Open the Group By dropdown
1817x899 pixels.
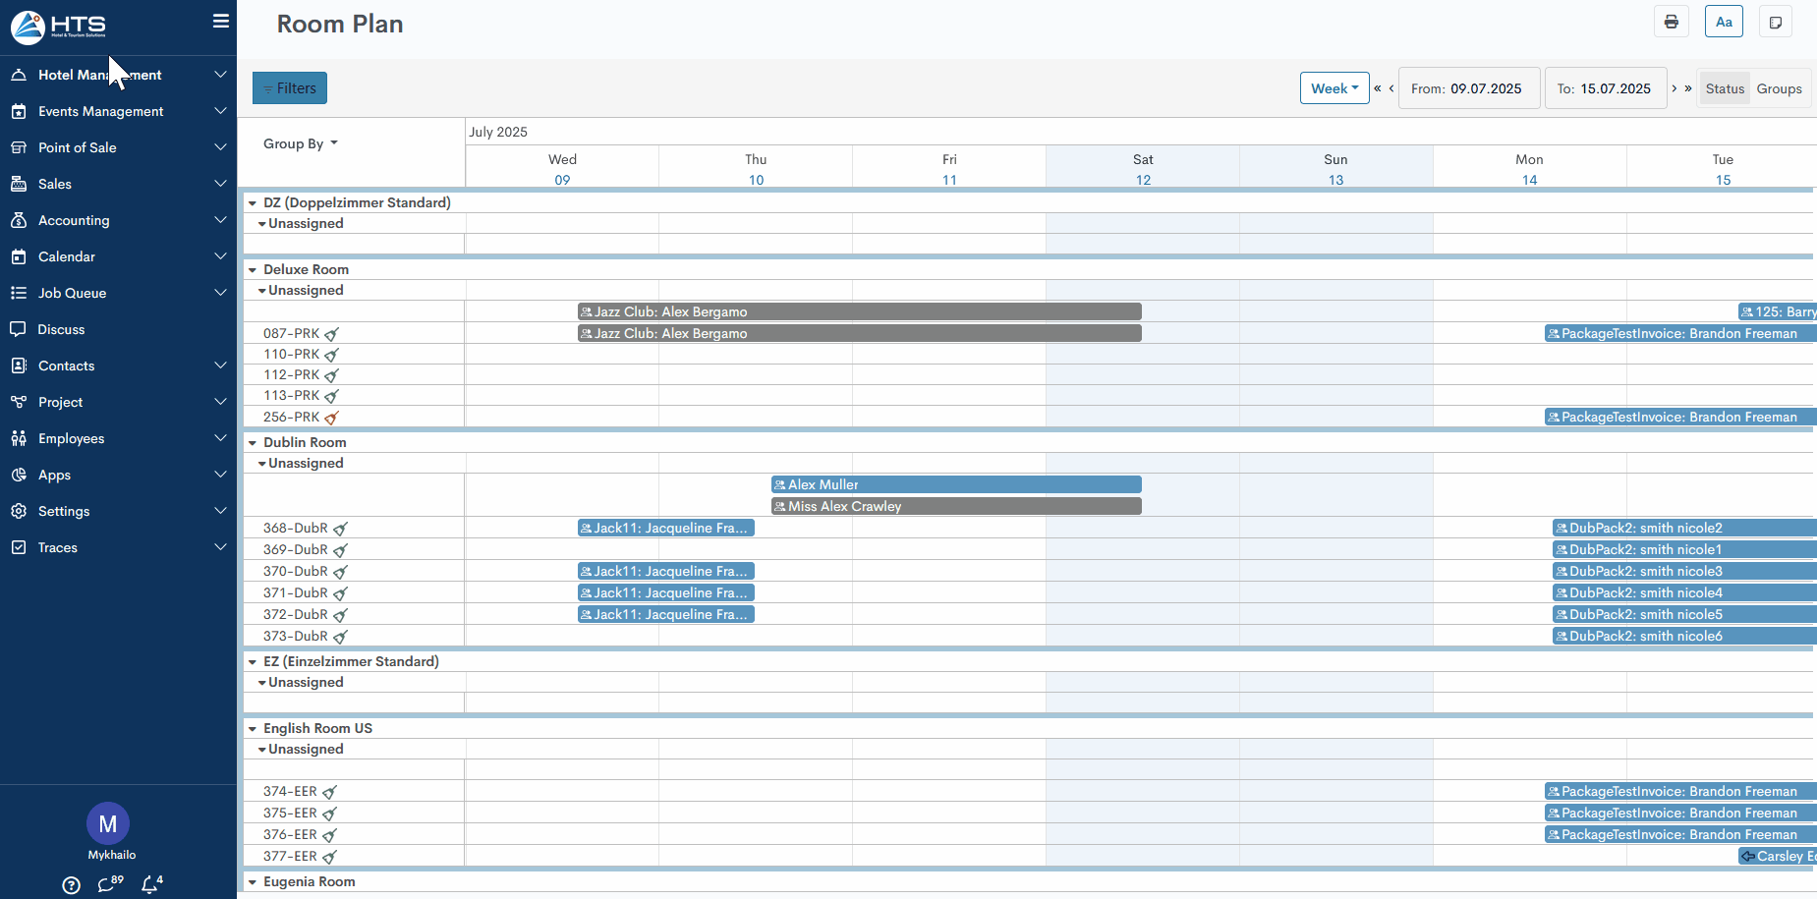tap(300, 143)
